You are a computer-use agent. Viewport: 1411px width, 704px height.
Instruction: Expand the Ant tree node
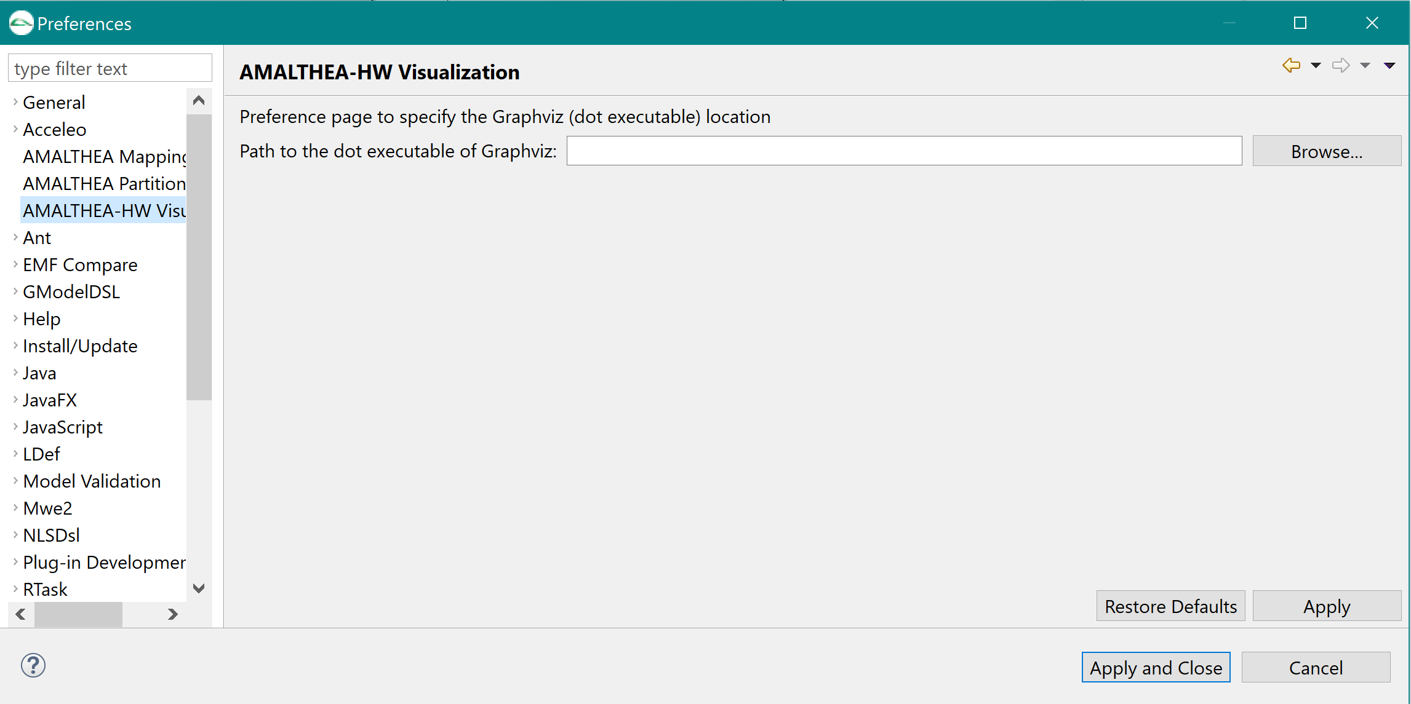(15, 237)
